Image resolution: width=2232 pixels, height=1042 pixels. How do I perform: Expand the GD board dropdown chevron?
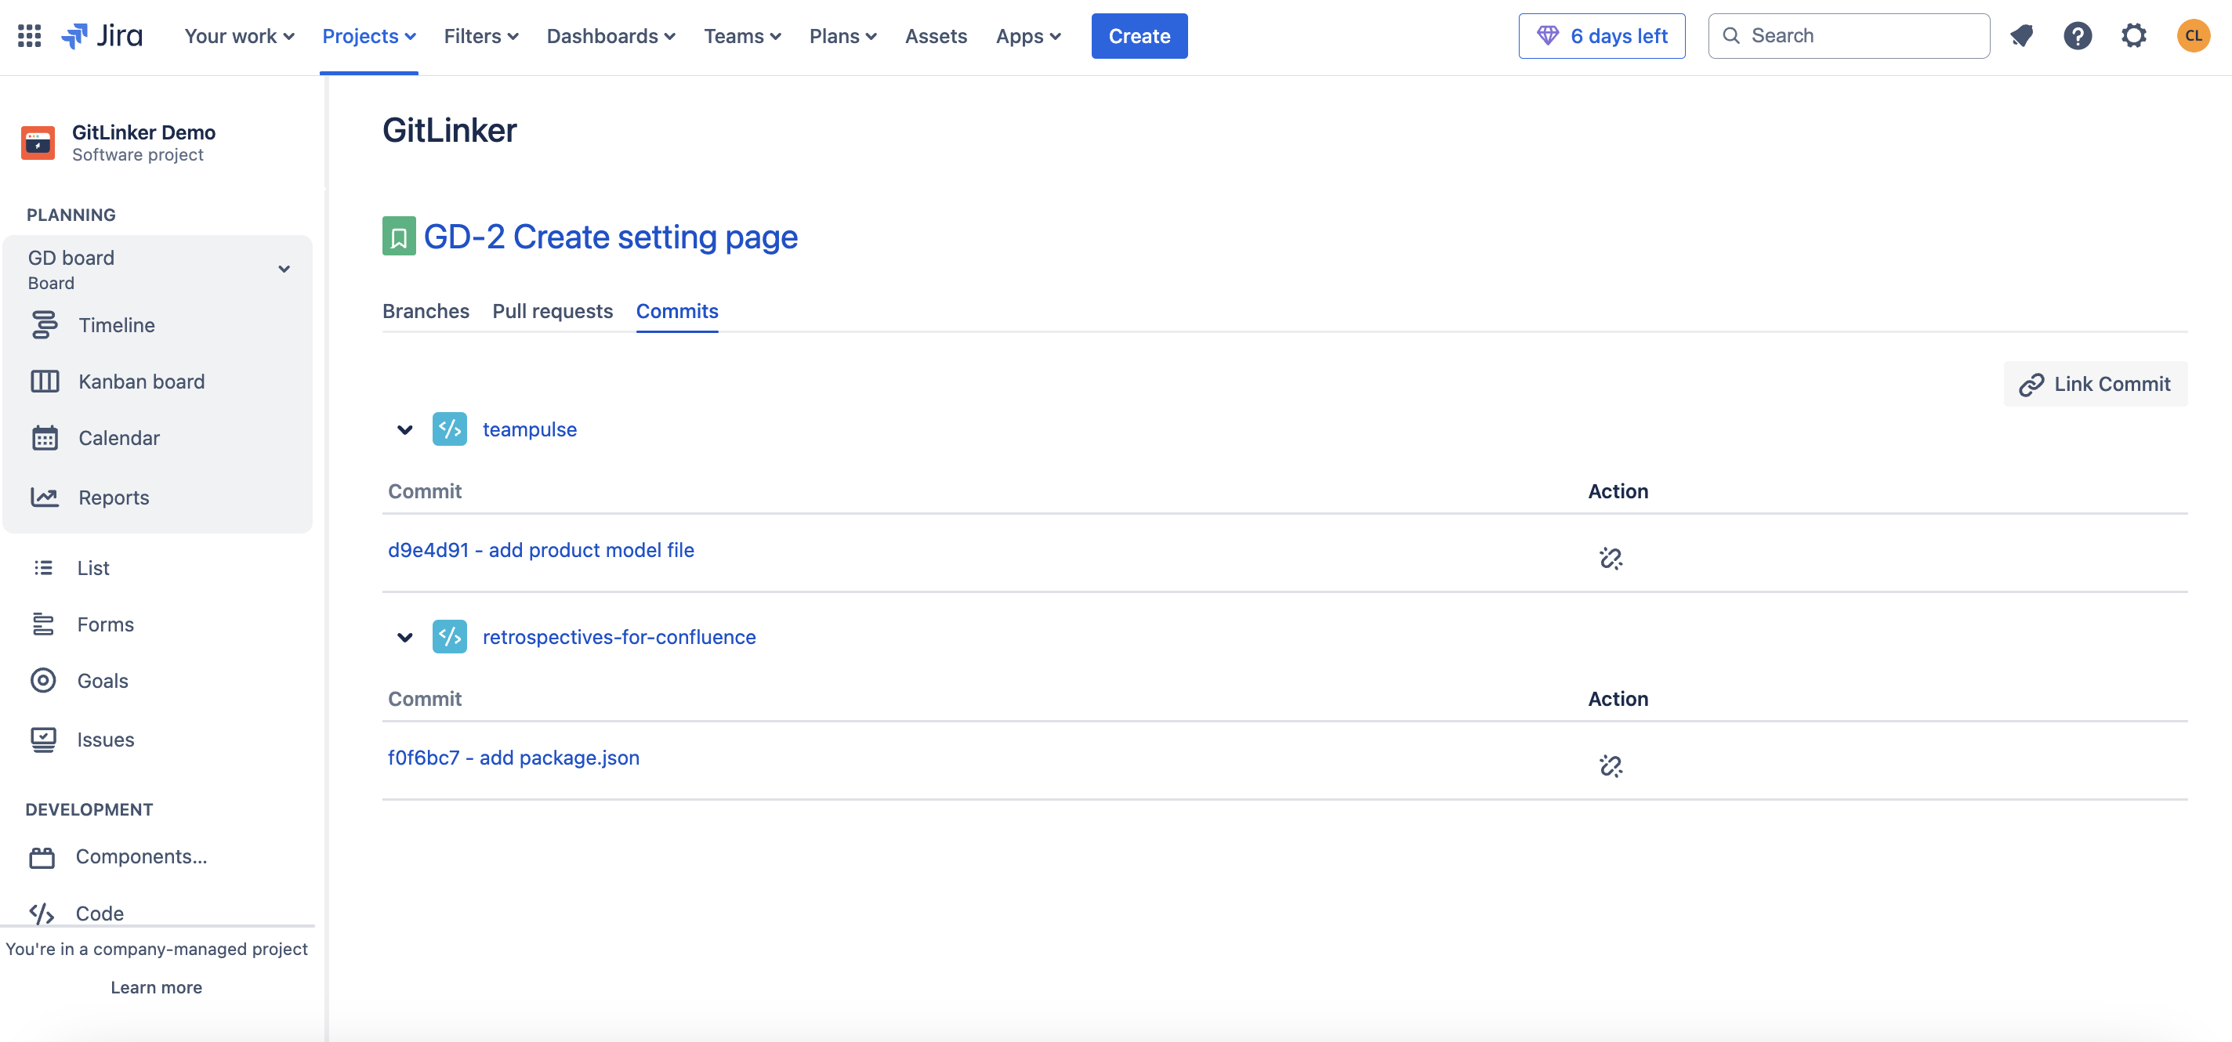coord(284,269)
